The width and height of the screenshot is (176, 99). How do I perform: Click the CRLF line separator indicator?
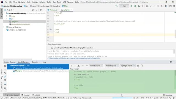[x=143, y=98]
